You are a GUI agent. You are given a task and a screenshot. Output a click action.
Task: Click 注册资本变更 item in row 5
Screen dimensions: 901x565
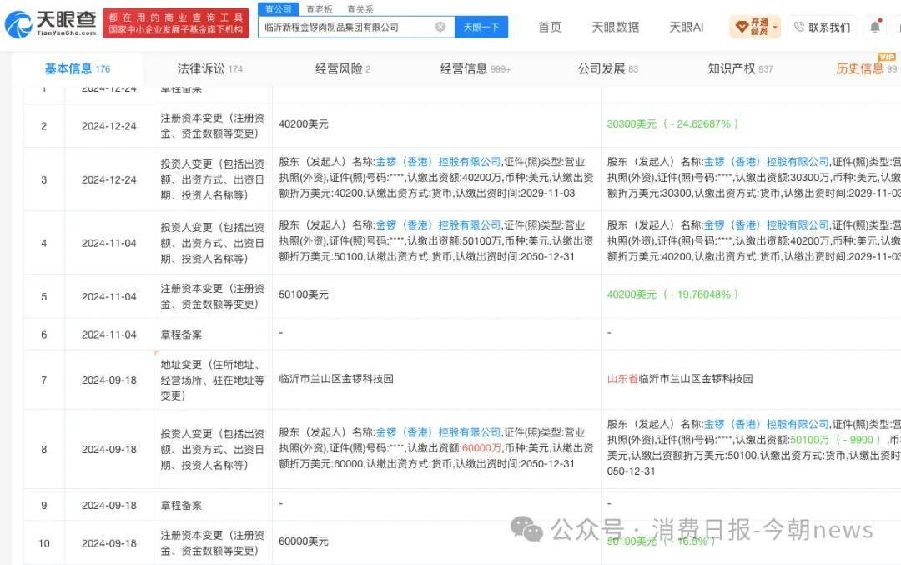pyautogui.click(x=212, y=296)
